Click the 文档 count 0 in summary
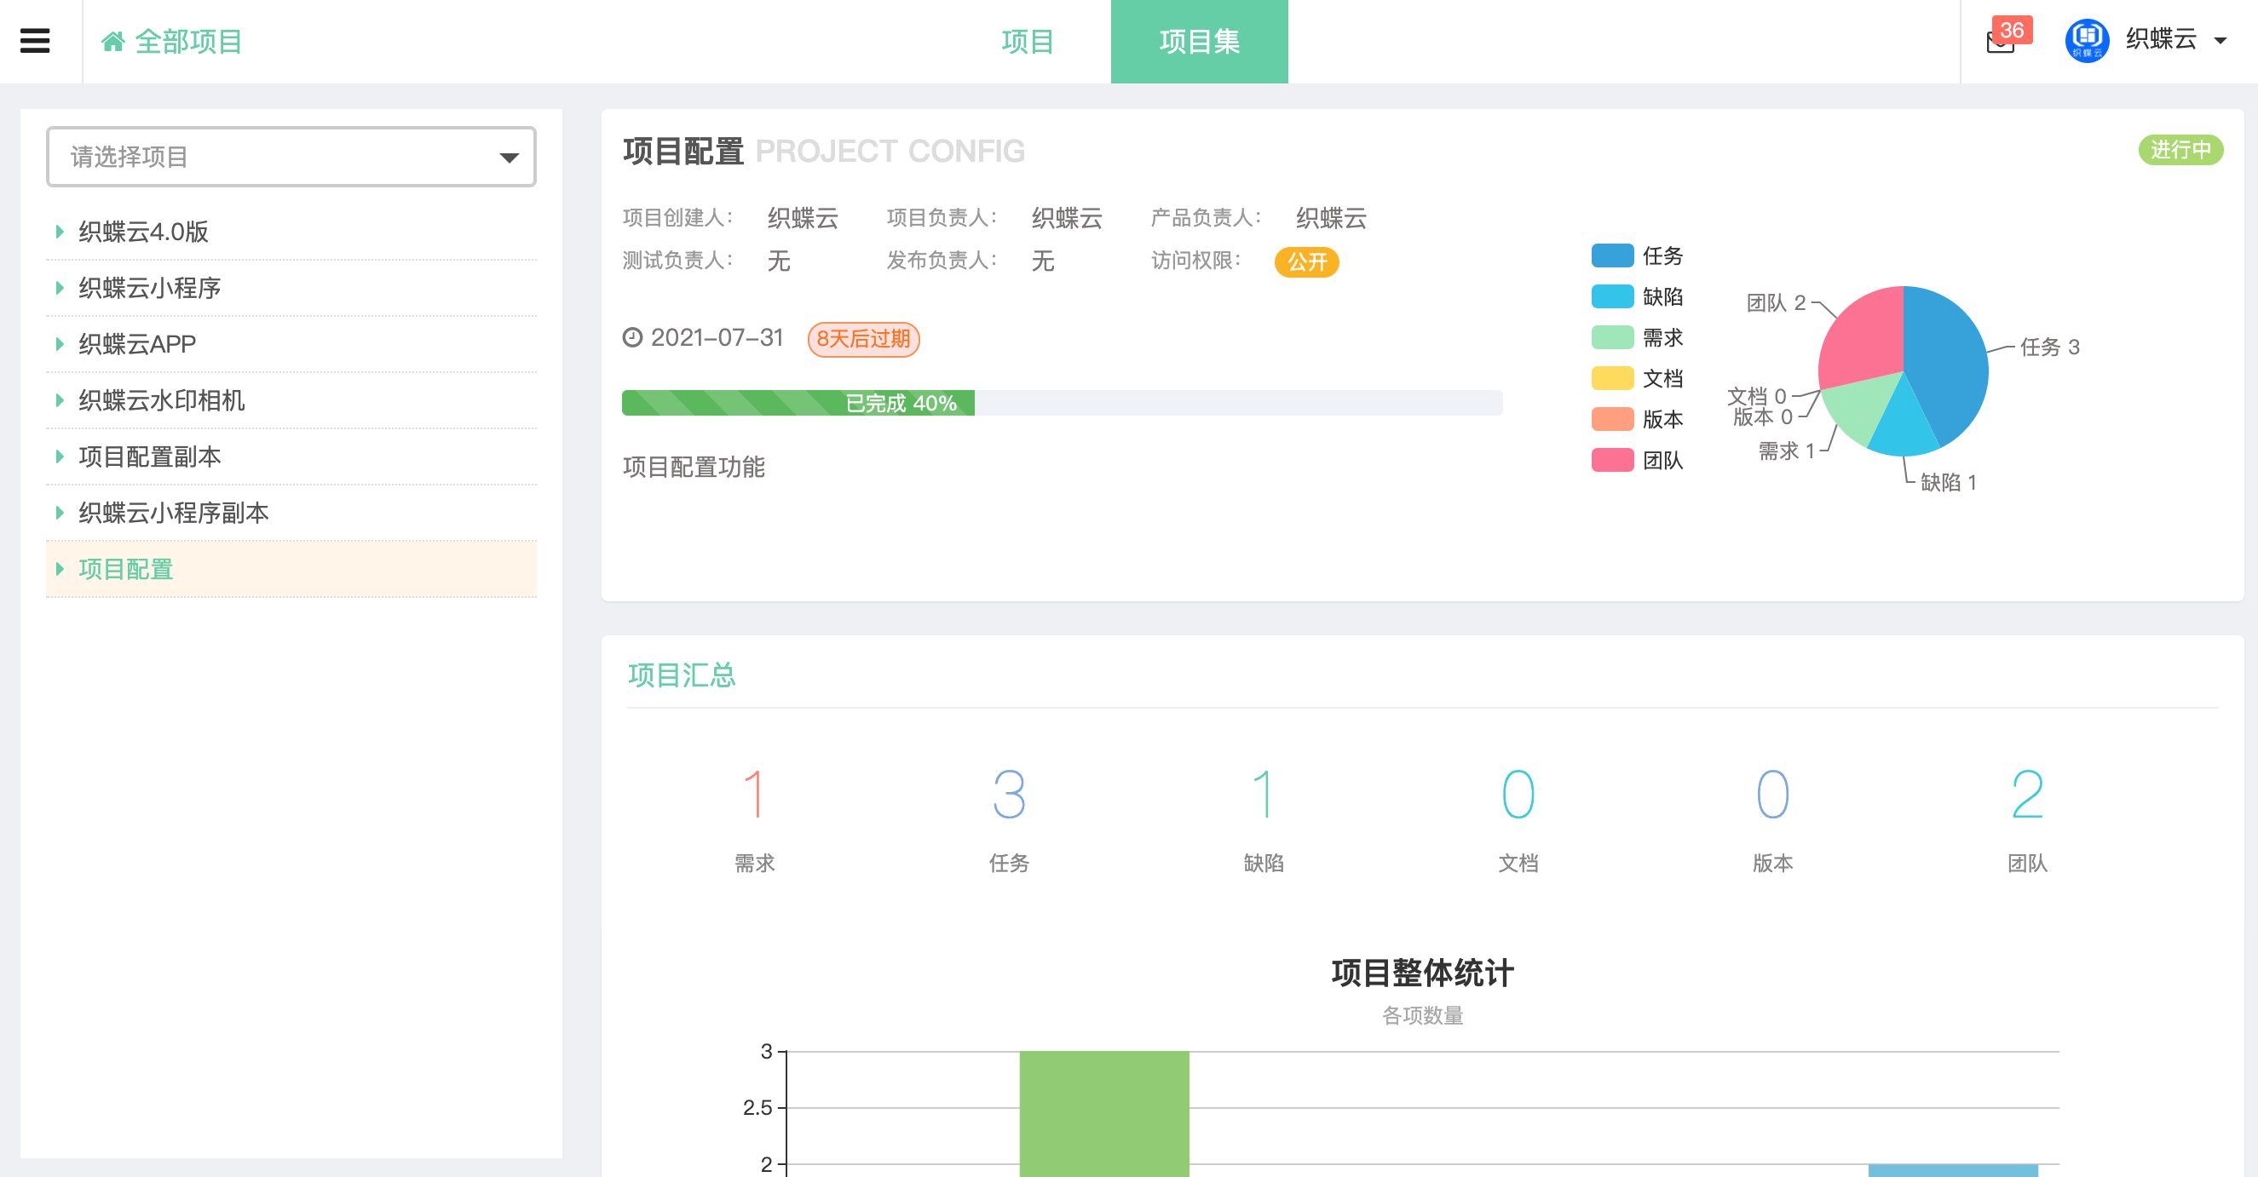Viewport: 2258px width, 1177px height. (x=1518, y=794)
